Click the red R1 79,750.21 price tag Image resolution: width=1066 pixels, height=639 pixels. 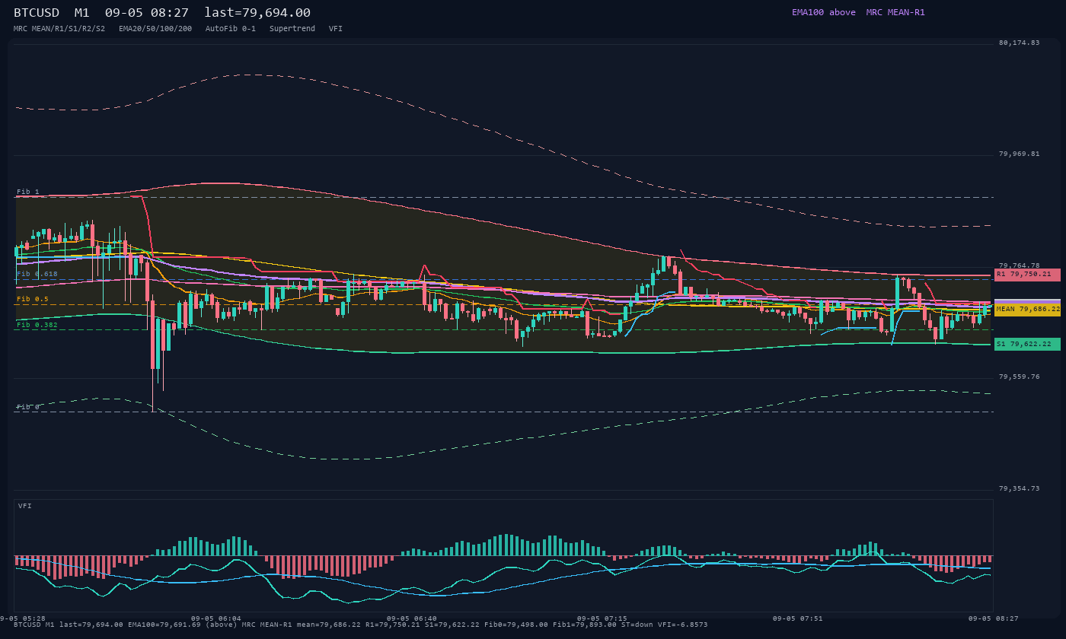click(x=1027, y=275)
